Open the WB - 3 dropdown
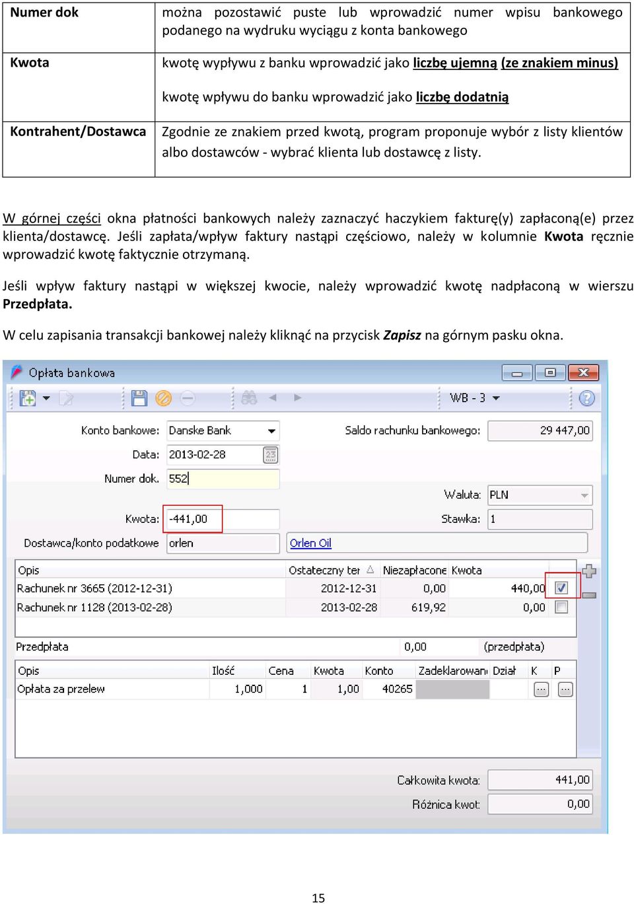This screenshot has height=904, width=634. 474,398
